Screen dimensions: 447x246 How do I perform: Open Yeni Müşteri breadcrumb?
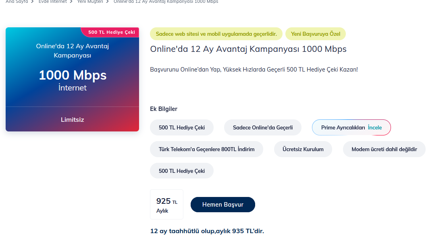click(x=90, y=2)
